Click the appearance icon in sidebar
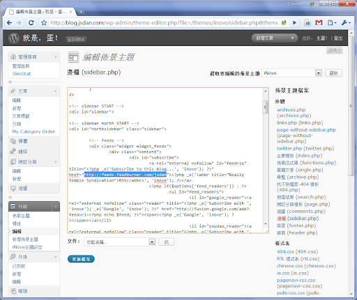This screenshot has width=357, height=300. coord(13,206)
